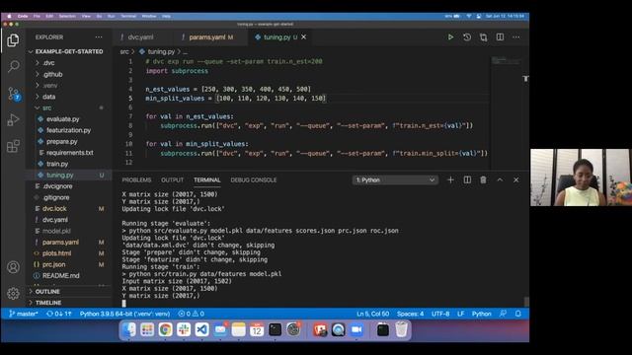Click the master branch indicator
Screen dimensions: 632x355
point(24,314)
